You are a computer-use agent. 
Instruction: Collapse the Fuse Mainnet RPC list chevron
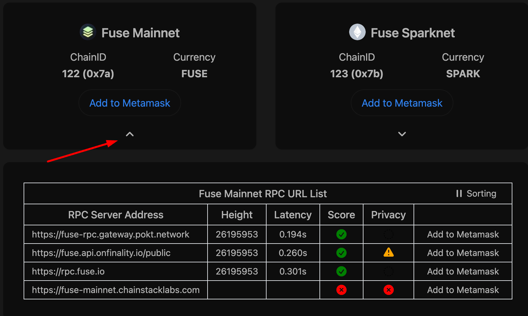tap(130, 134)
